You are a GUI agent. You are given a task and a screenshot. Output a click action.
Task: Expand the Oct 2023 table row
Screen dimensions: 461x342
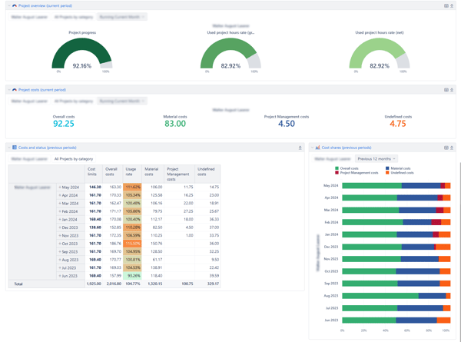point(60,244)
